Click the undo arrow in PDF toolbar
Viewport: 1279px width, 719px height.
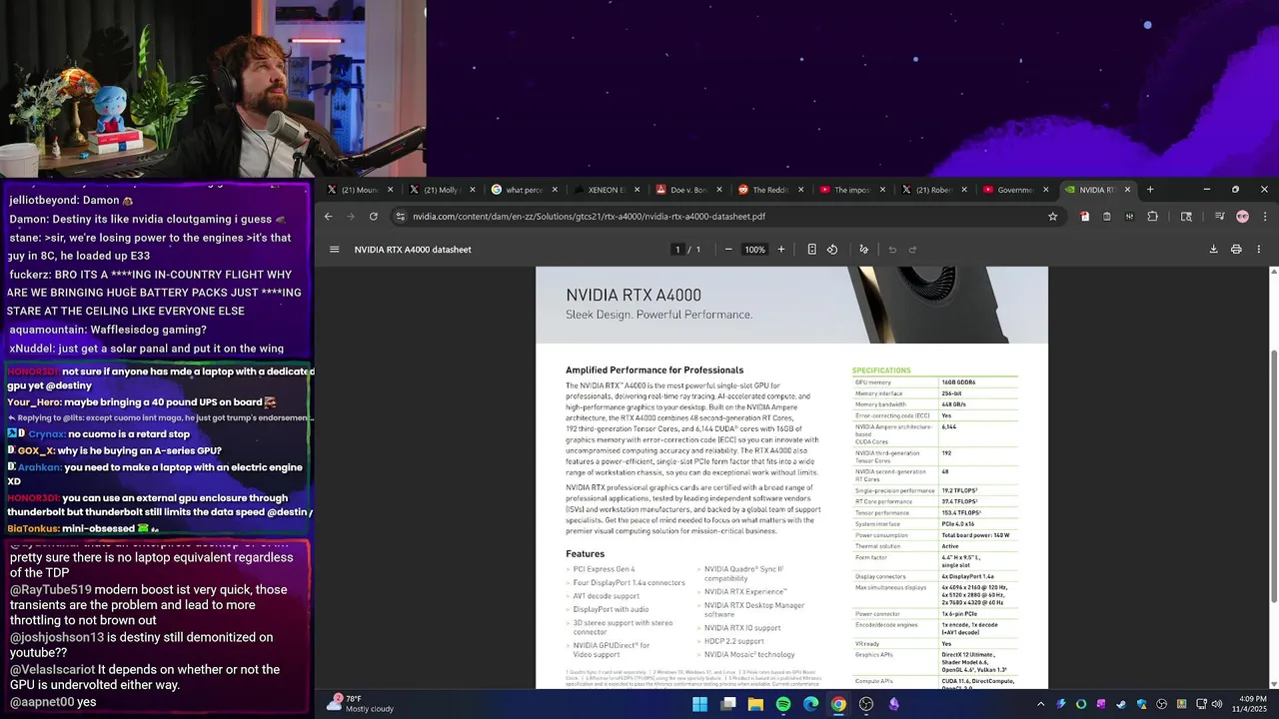tap(892, 250)
